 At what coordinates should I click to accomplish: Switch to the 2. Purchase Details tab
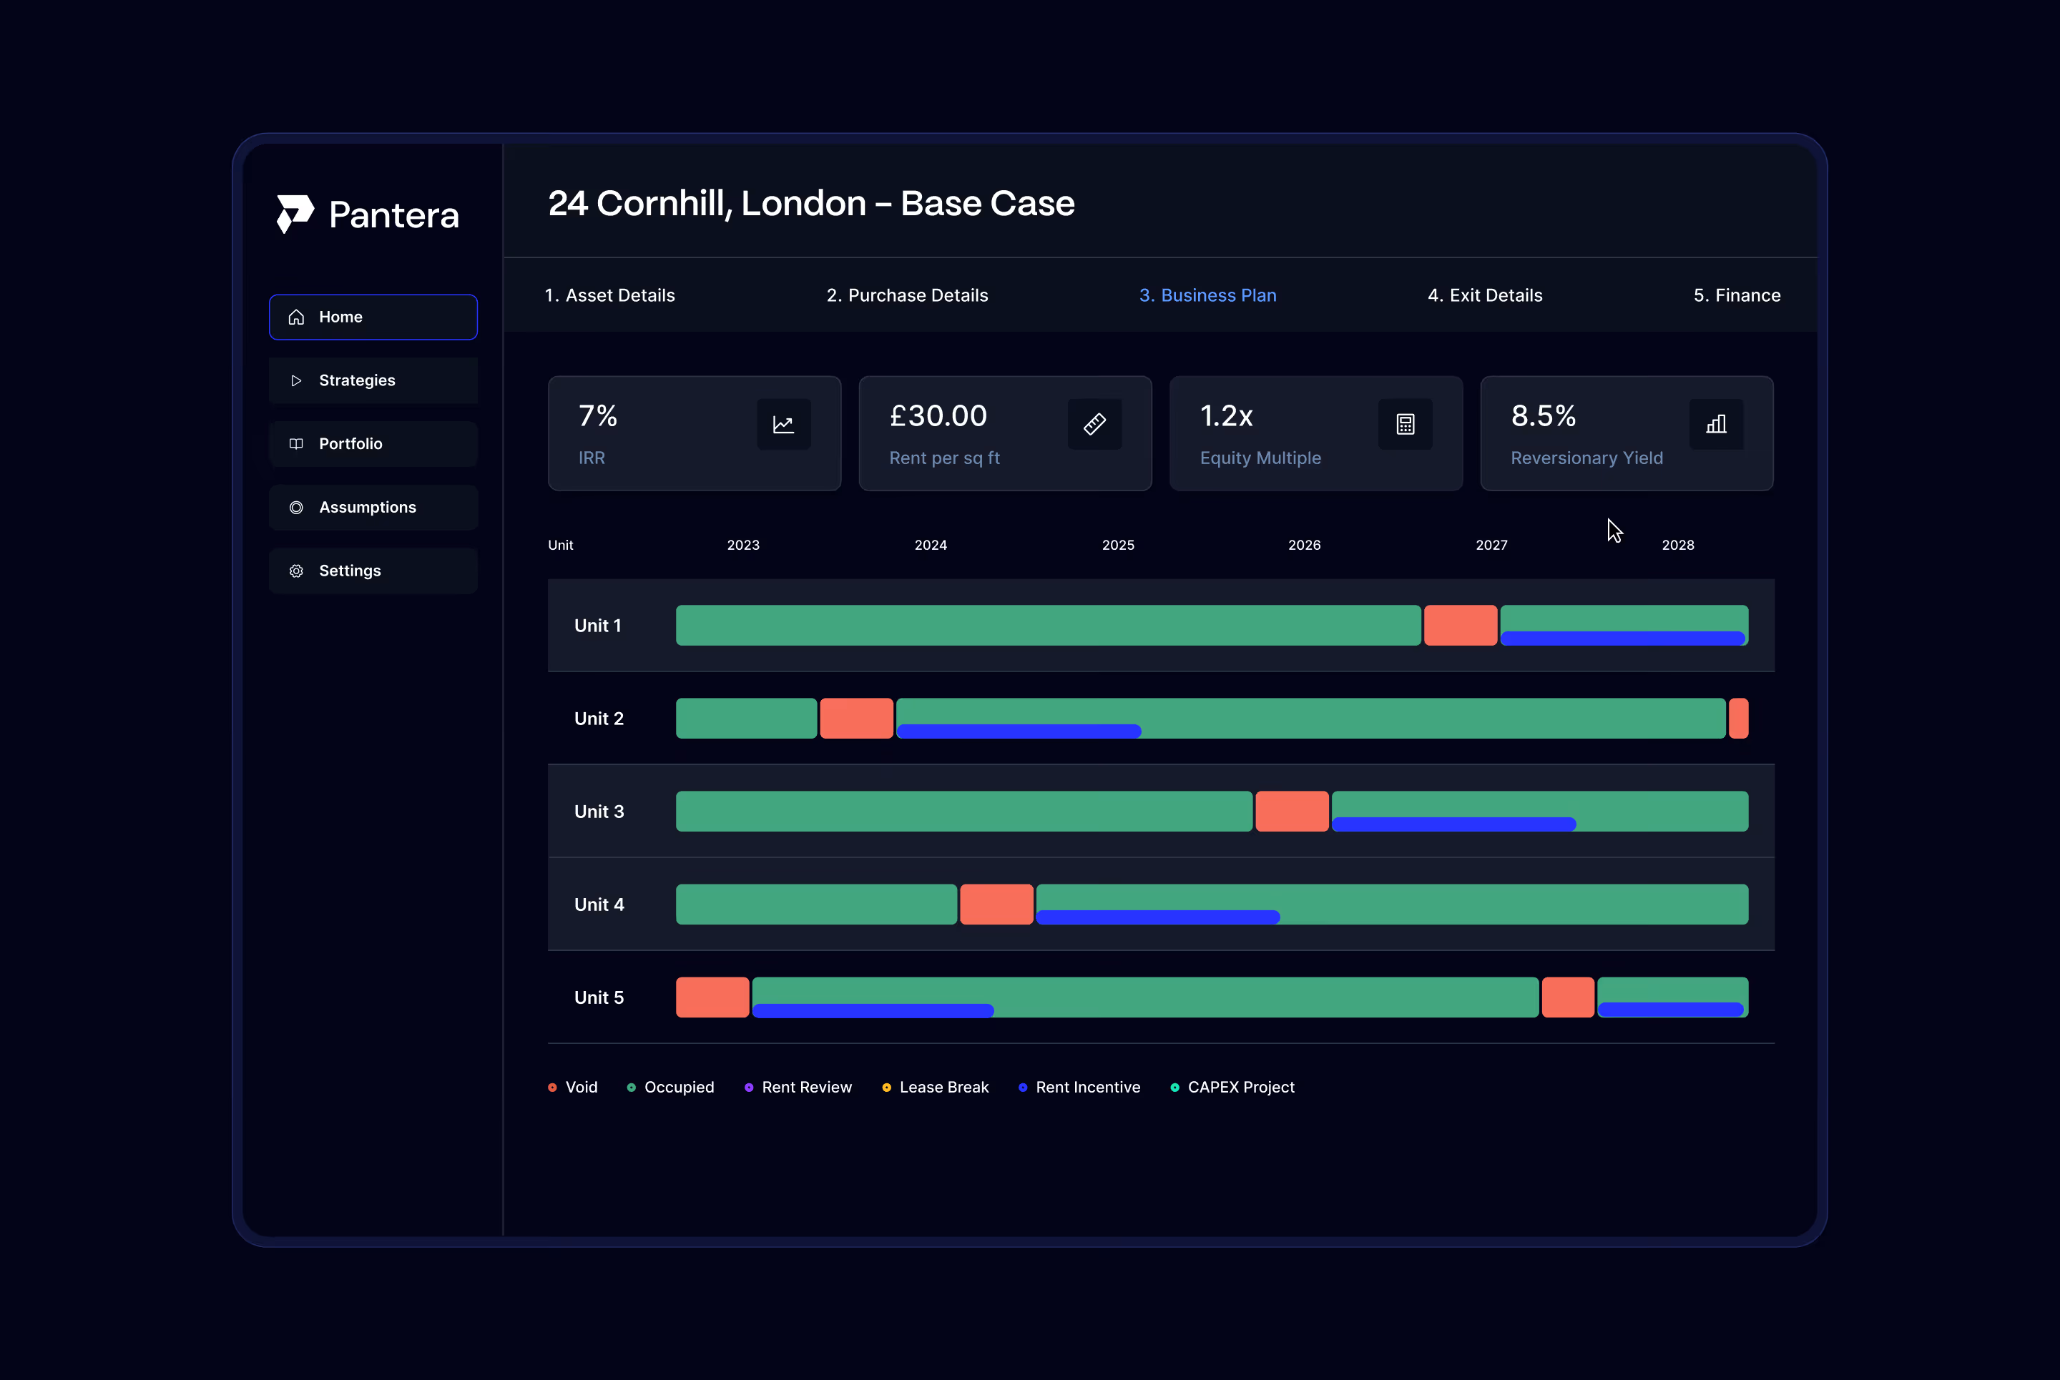pos(907,296)
